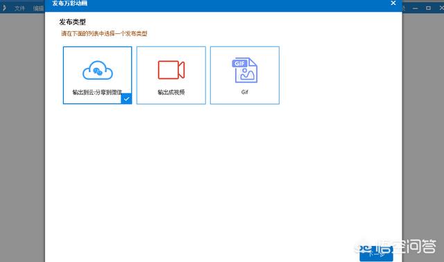Close the 发布万彩动画 dialog
This screenshot has height=262, width=444.
tap(393, 3)
